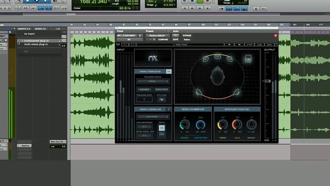Screen dimensions: 330x186
Task: Click the redo arrow in Waves toolbar
Action: pyautogui.click(x=133, y=44)
